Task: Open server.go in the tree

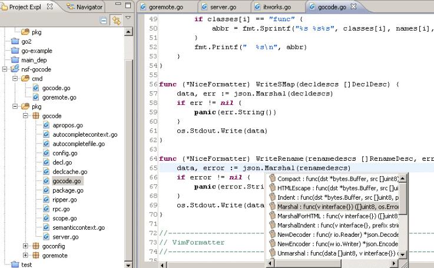Action: (65, 237)
